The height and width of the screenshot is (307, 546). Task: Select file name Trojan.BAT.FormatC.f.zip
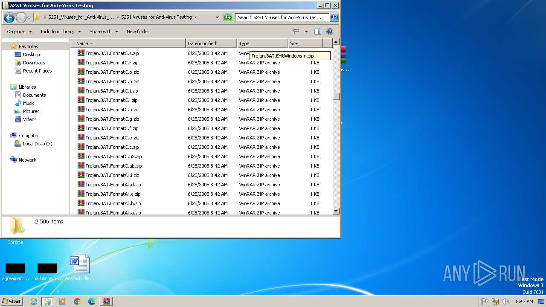[112, 128]
